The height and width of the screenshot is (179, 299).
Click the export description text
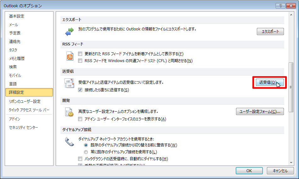pyautogui.click(x=138, y=29)
